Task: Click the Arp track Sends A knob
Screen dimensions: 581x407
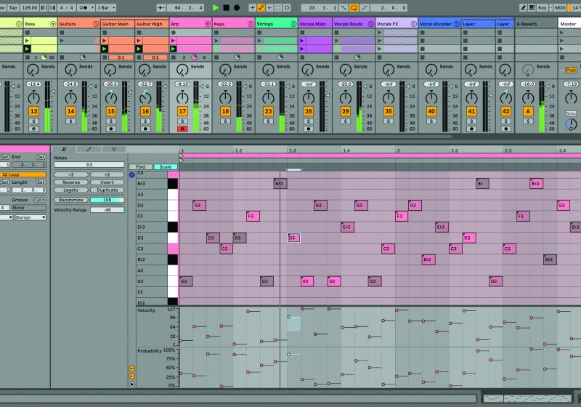Action: 182,69
